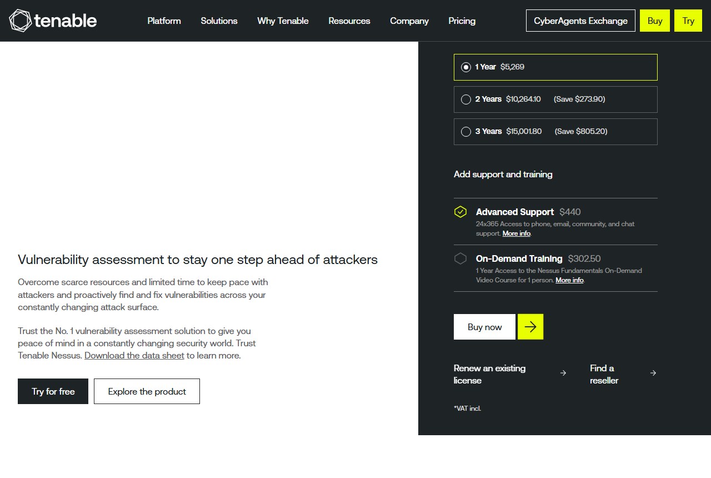Click the $302.50 On-Demand Training price
The height and width of the screenshot is (478, 711).
pos(584,258)
